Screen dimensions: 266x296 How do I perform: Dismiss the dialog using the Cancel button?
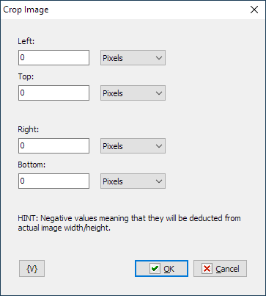(x=220, y=269)
